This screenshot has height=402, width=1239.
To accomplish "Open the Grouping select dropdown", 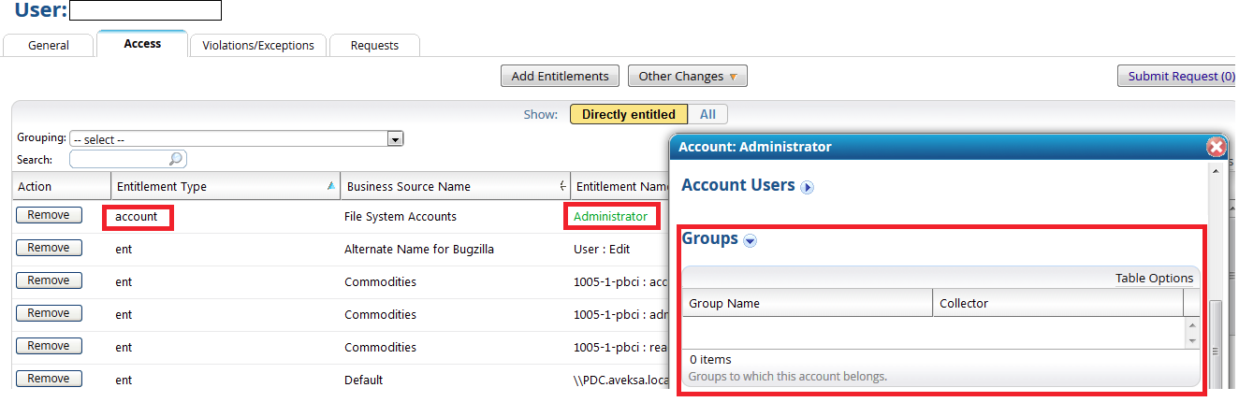I will click(396, 139).
